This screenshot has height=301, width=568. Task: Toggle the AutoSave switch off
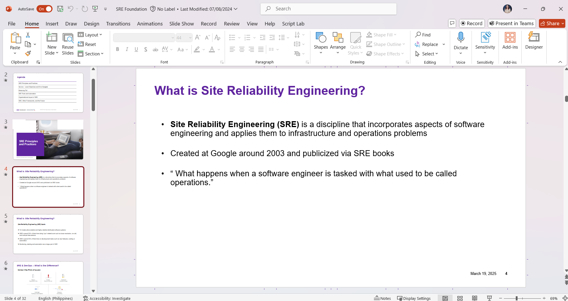pyautogui.click(x=45, y=9)
